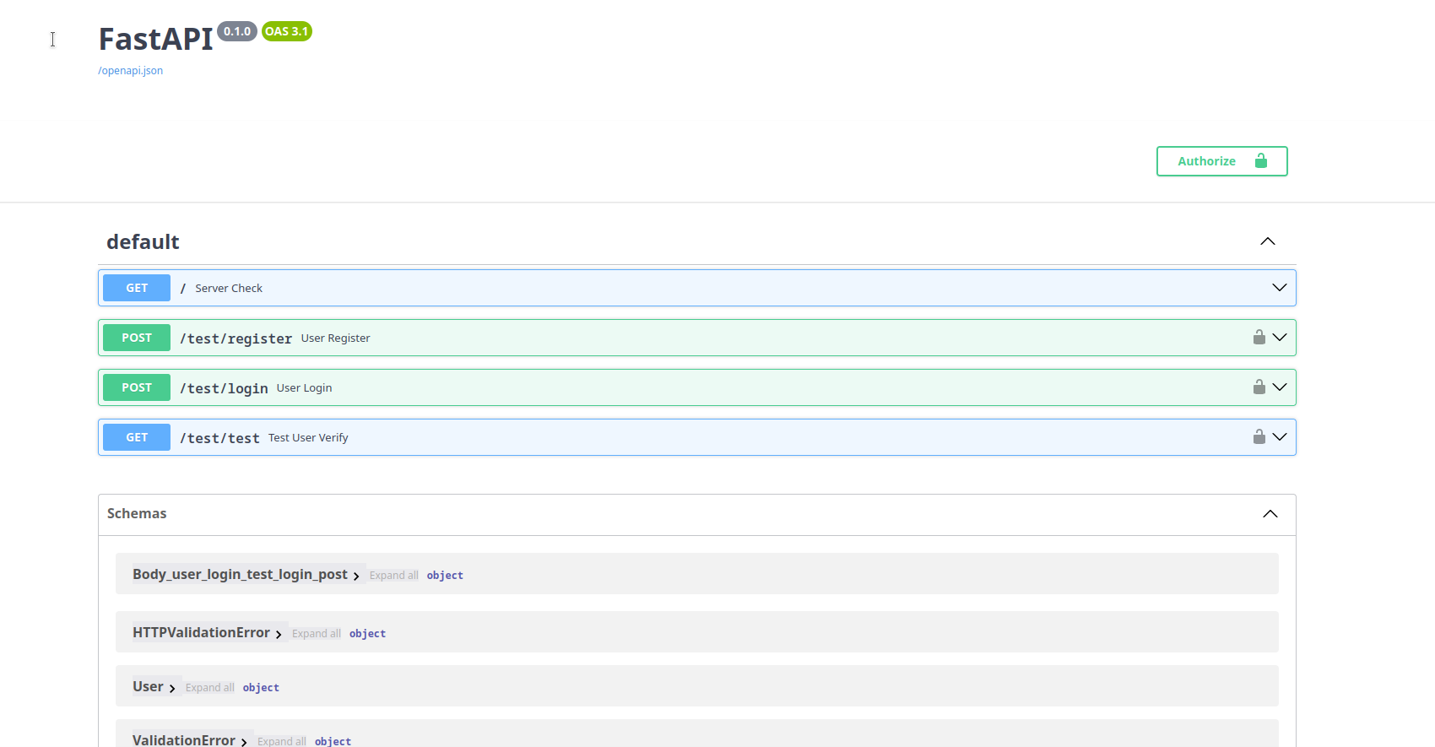Click the OAS 3.1 badge

pos(287,31)
